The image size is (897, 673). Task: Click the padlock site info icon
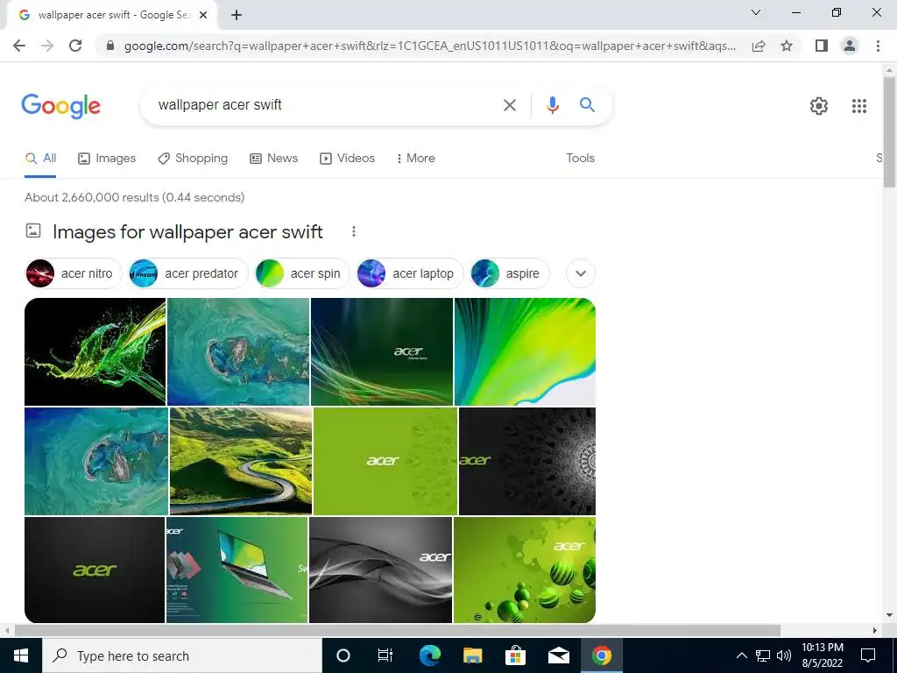[110, 46]
